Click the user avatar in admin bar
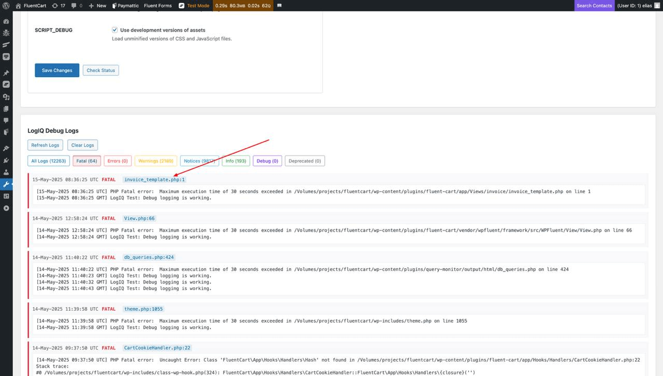 click(657, 6)
